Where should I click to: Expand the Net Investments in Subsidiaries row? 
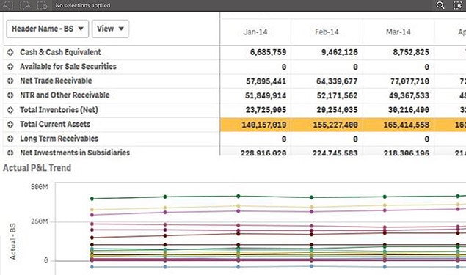tap(10, 153)
